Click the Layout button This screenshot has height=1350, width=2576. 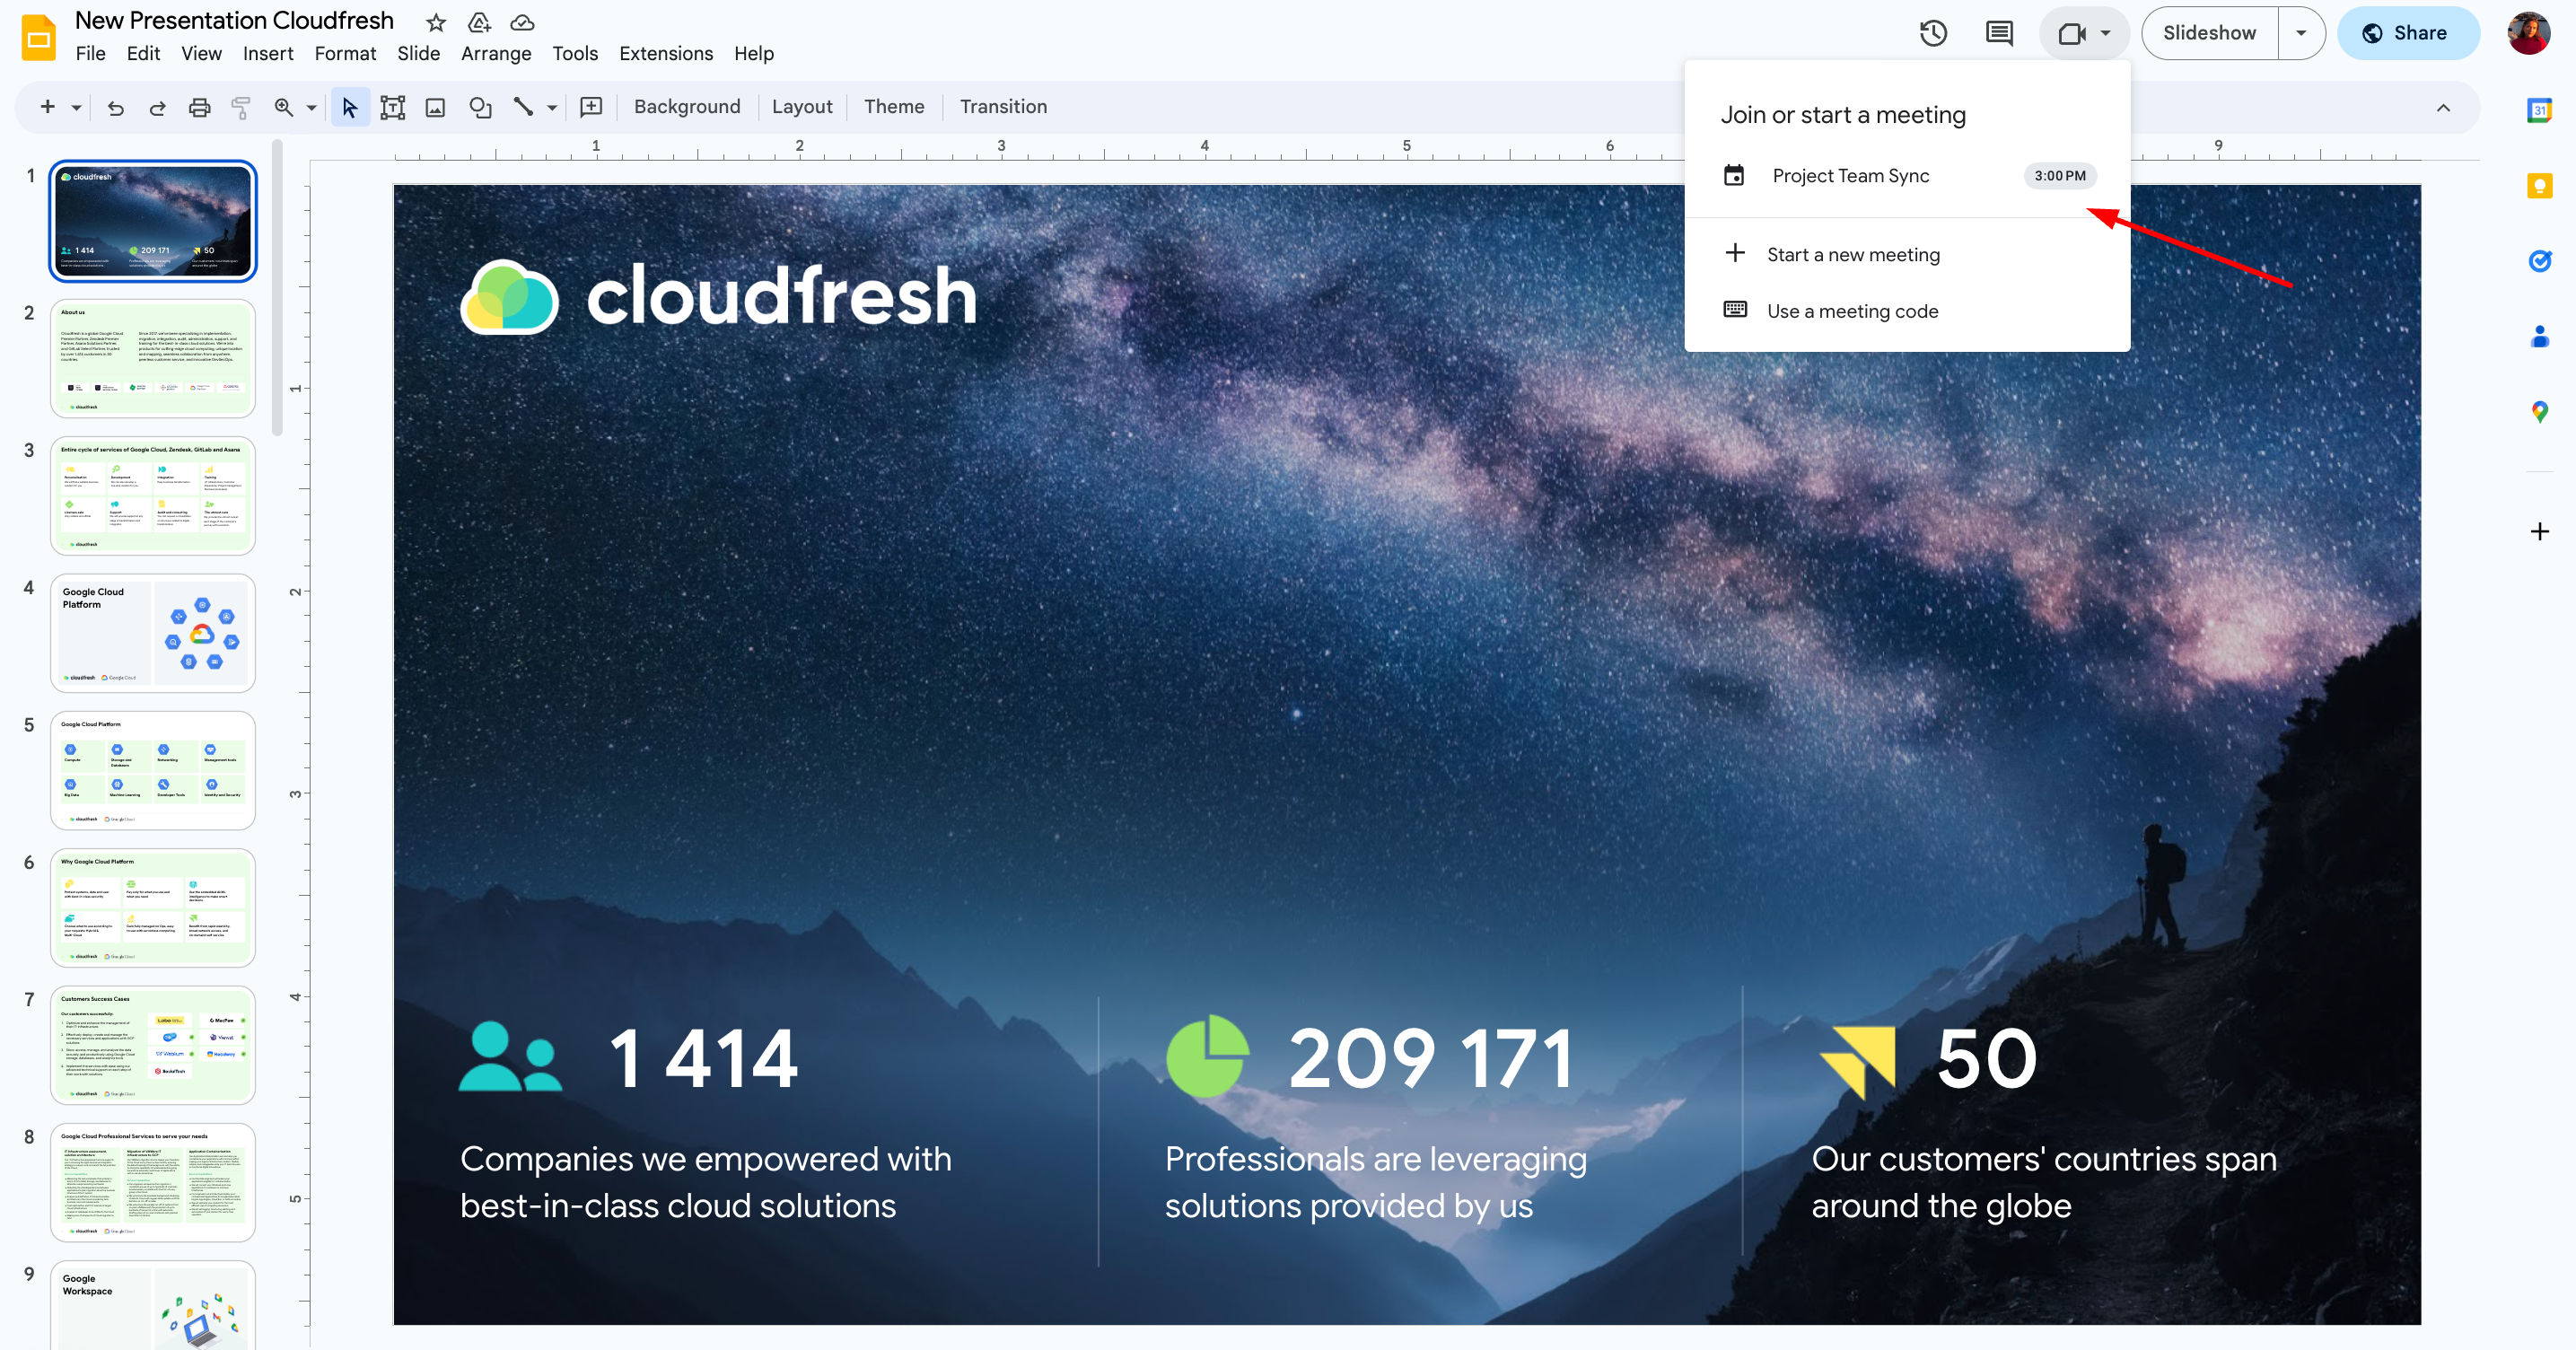click(802, 107)
